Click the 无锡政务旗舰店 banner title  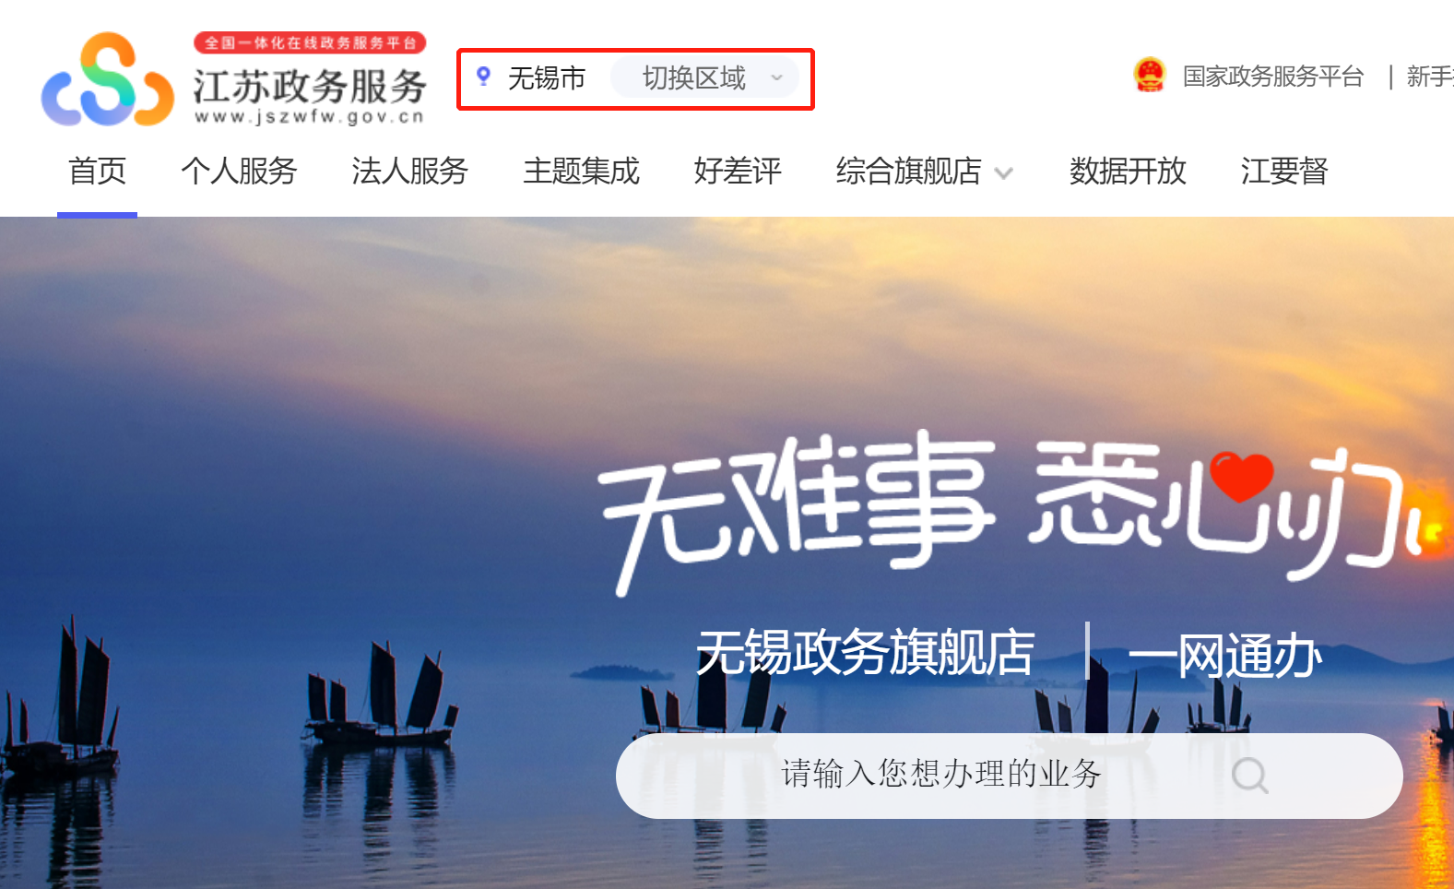tap(866, 653)
